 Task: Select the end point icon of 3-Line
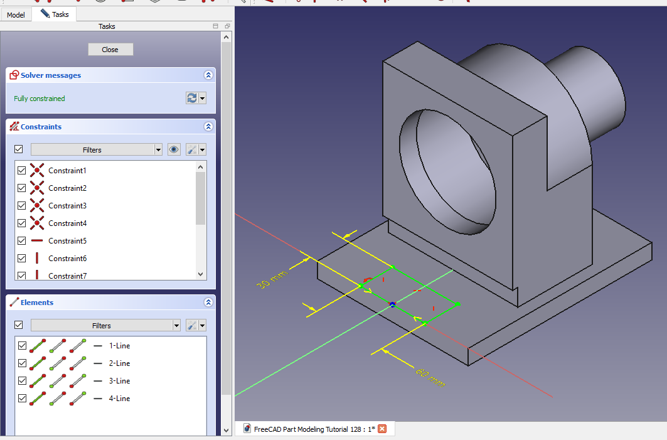point(78,381)
